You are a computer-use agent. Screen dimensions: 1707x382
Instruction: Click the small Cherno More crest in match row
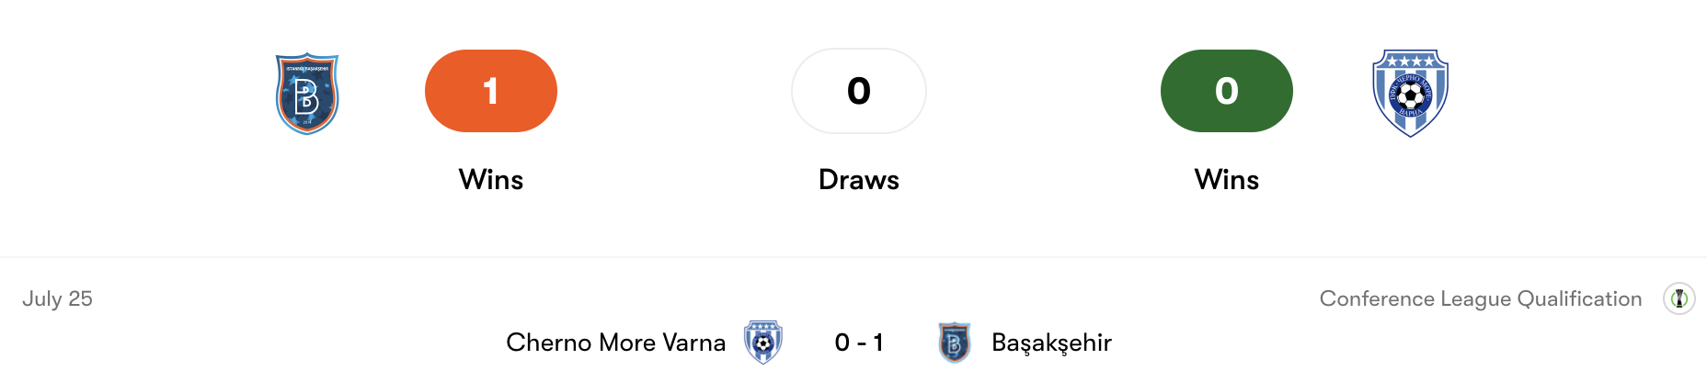pyautogui.click(x=762, y=343)
